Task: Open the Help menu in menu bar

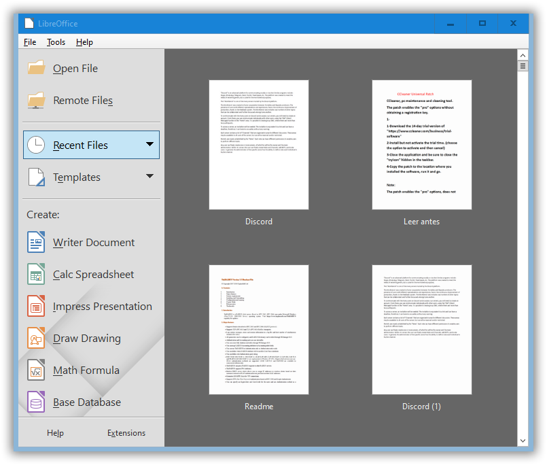Action: coord(84,42)
